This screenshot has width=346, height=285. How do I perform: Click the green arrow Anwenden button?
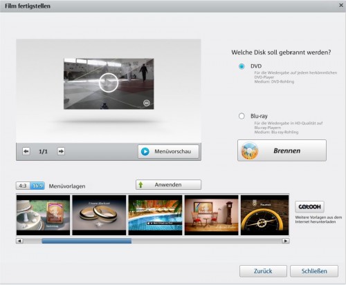click(x=168, y=185)
